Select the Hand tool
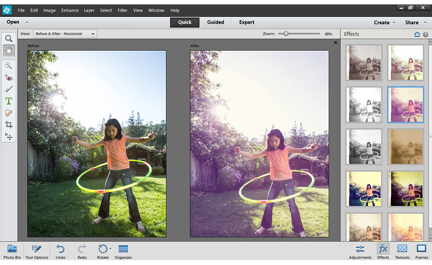432x265 pixels. 9,50
